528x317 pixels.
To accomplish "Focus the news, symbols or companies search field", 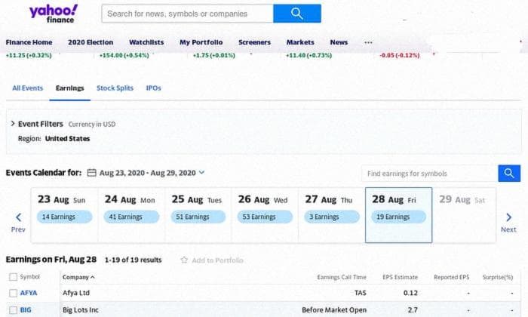I will click(x=188, y=14).
